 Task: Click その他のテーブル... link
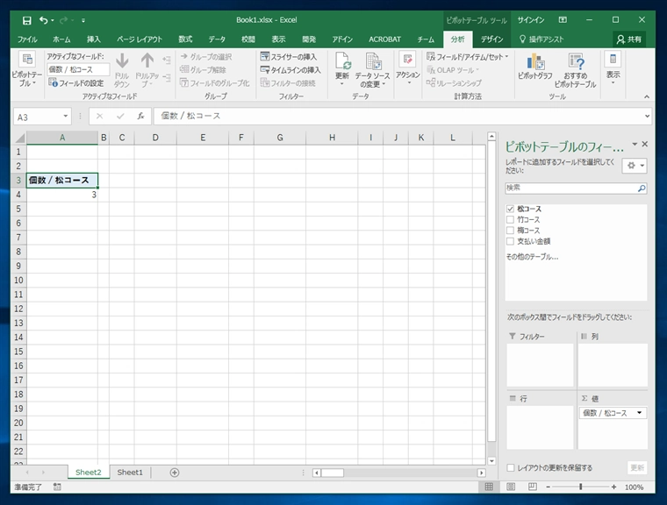point(532,257)
